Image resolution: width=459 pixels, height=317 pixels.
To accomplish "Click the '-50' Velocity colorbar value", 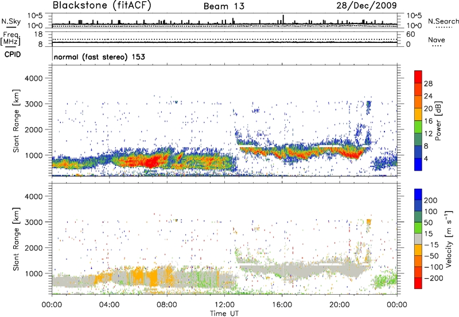I will [431, 256].
